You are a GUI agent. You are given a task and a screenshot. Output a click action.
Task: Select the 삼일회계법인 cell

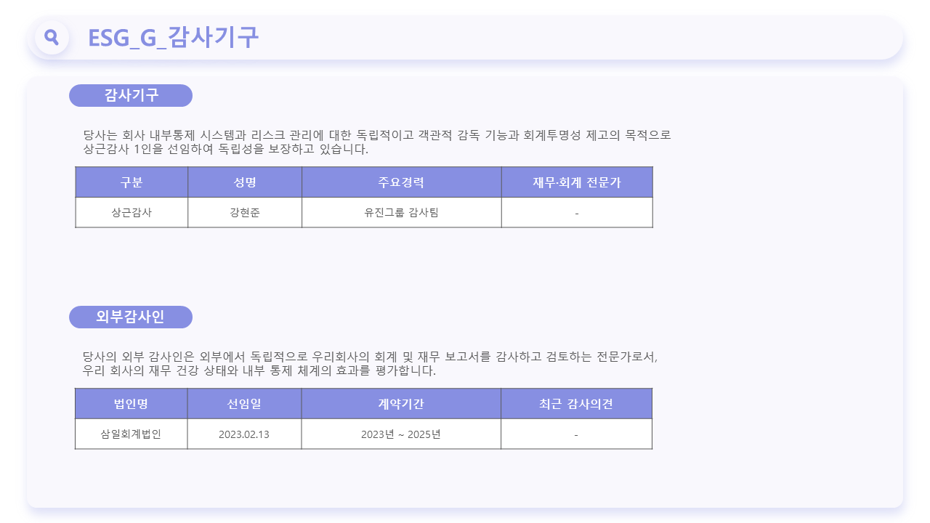pyautogui.click(x=132, y=434)
